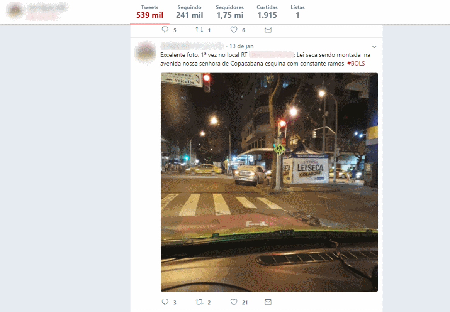450x312 pixels.
Task: Retweet the upper tweet with 1 retweet
Action: [199, 30]
